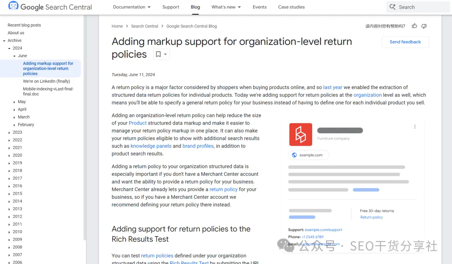
Task: Expand the 2017 archive year
Action: coord(9,178)
